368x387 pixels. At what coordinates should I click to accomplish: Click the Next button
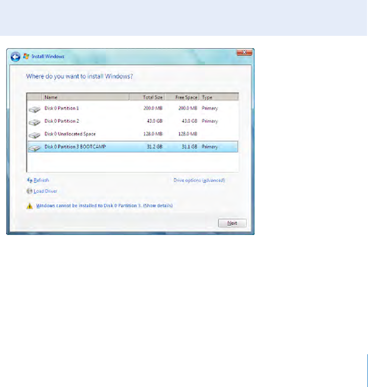tap(232, 223)
